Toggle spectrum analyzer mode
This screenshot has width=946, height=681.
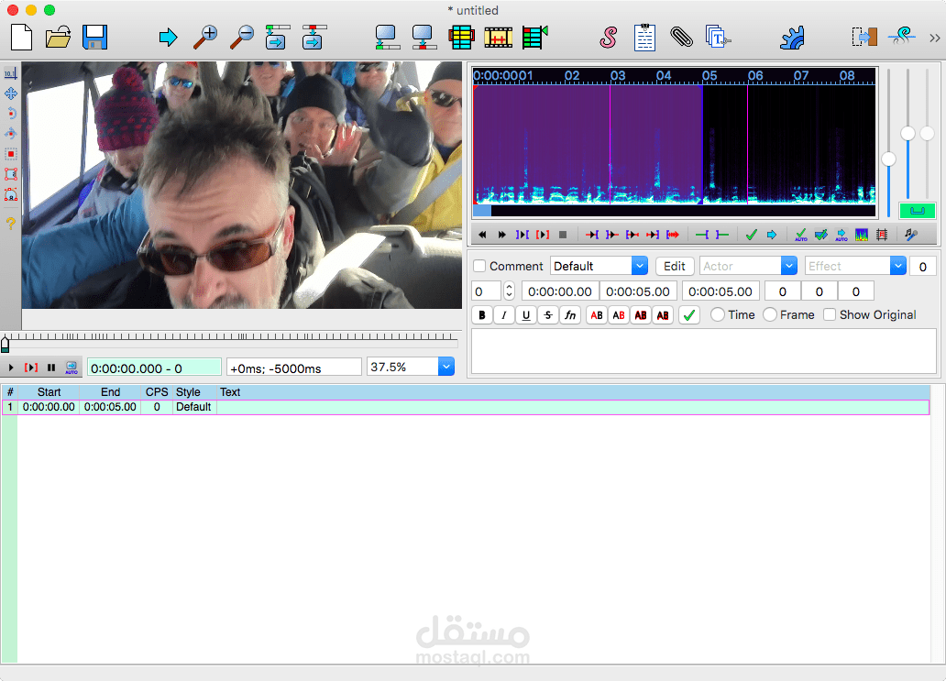[x=862, y=235]
